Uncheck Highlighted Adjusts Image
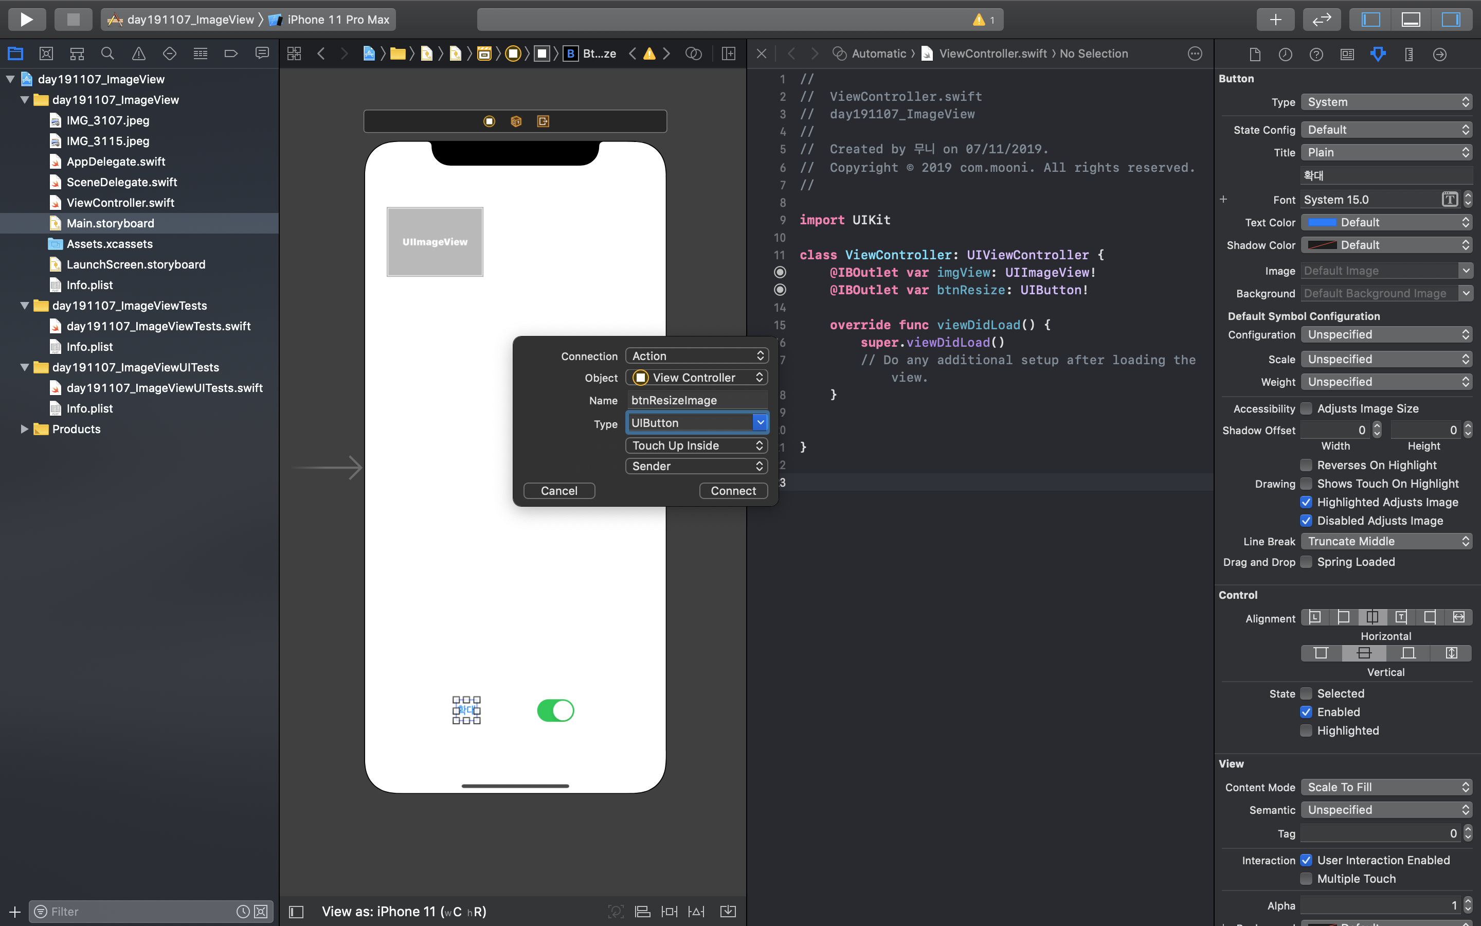 1306,502
